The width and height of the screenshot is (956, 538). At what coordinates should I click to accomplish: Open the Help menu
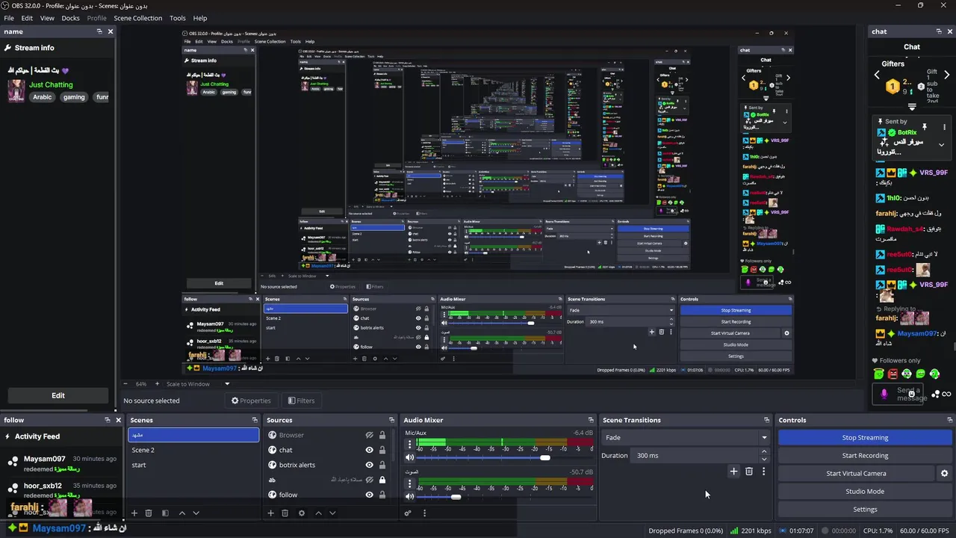tap(200, 18)
